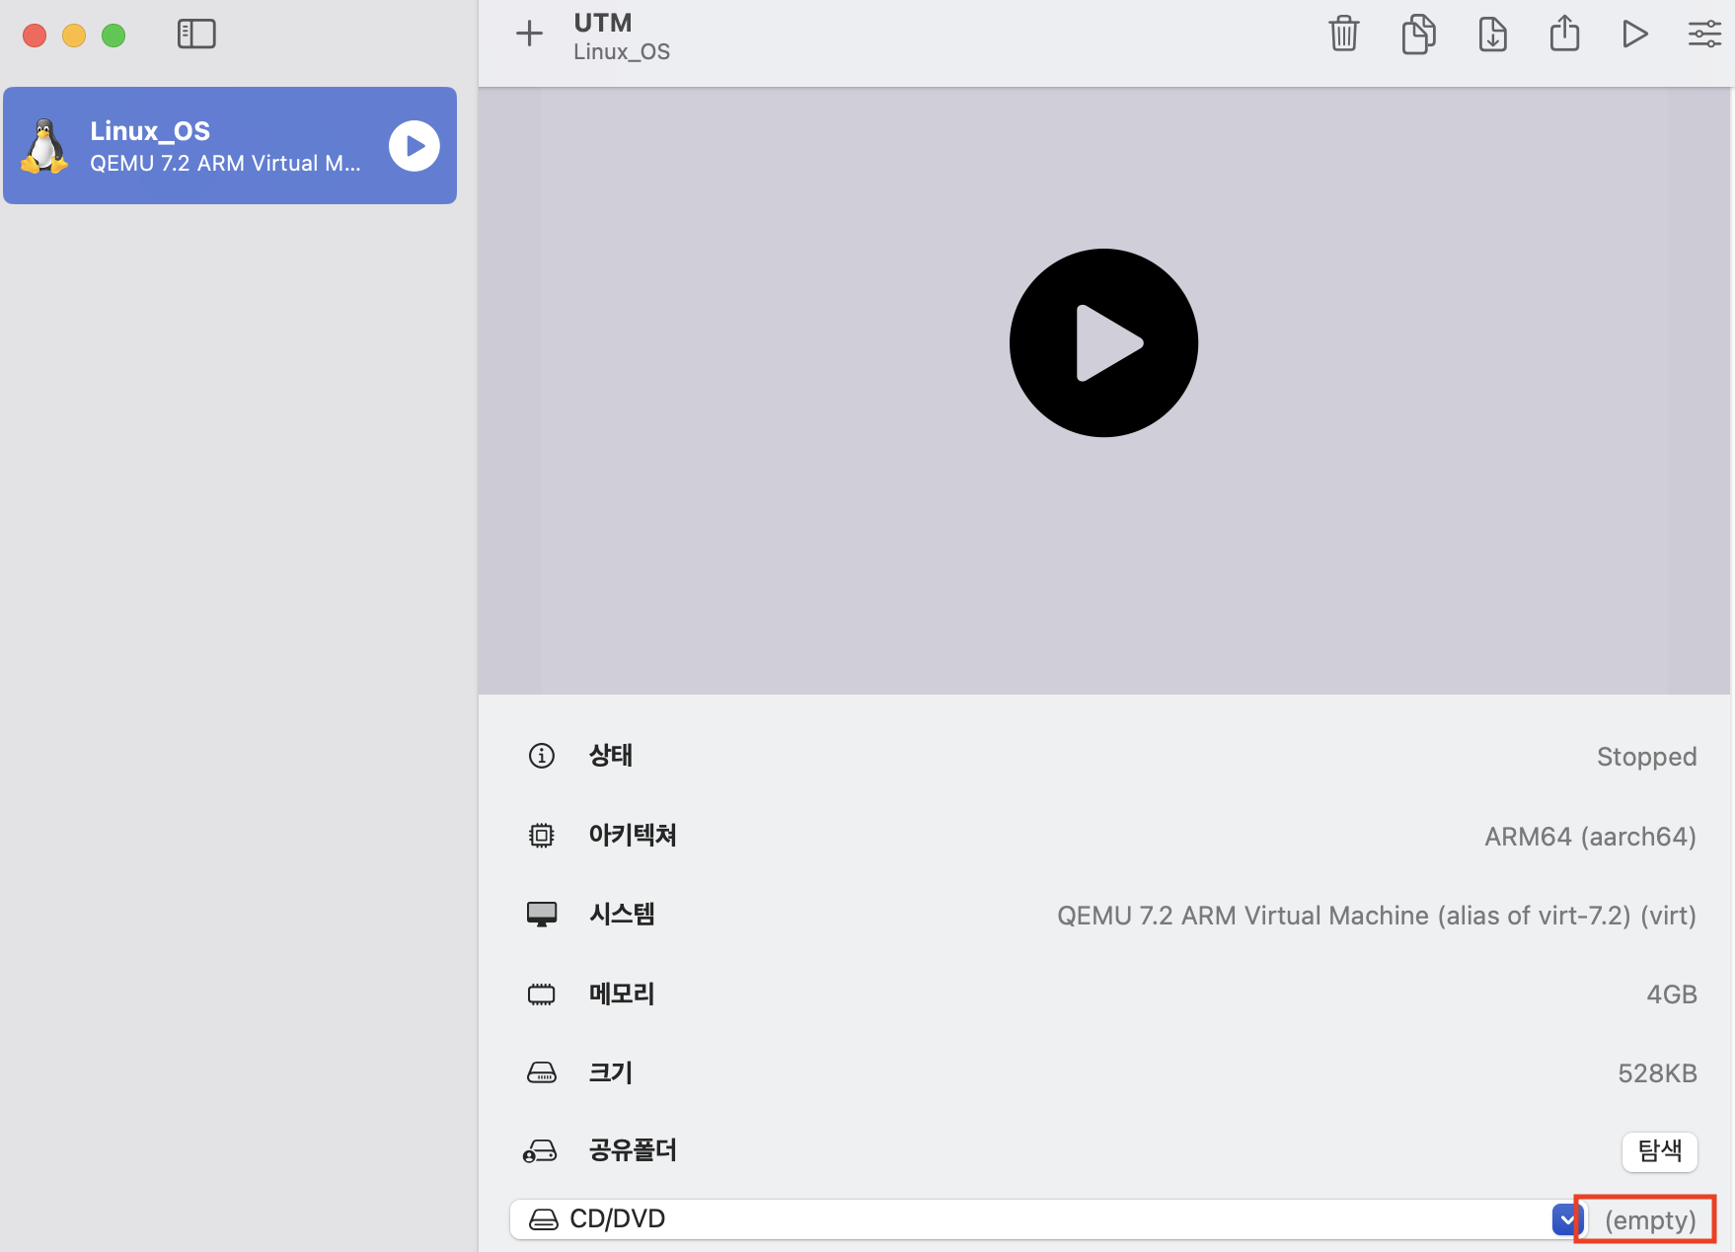Click the 공유폴더 label
1735x1252 pixels.
[633, 1150]
